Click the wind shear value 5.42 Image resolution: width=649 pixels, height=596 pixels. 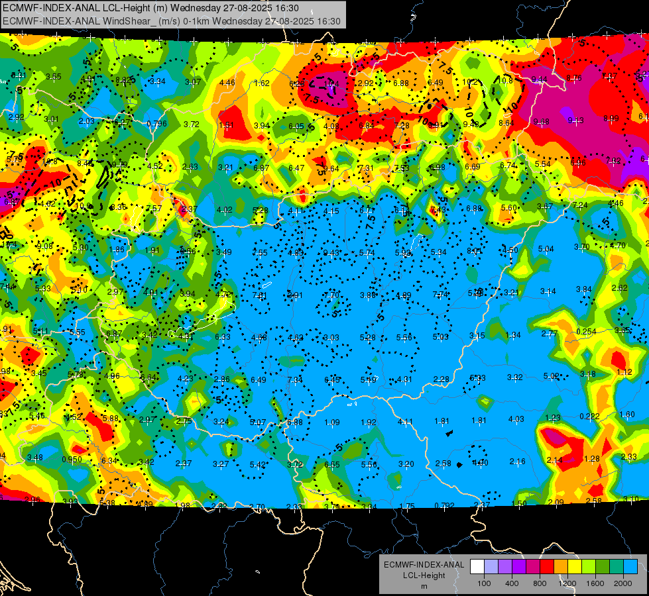257,464
